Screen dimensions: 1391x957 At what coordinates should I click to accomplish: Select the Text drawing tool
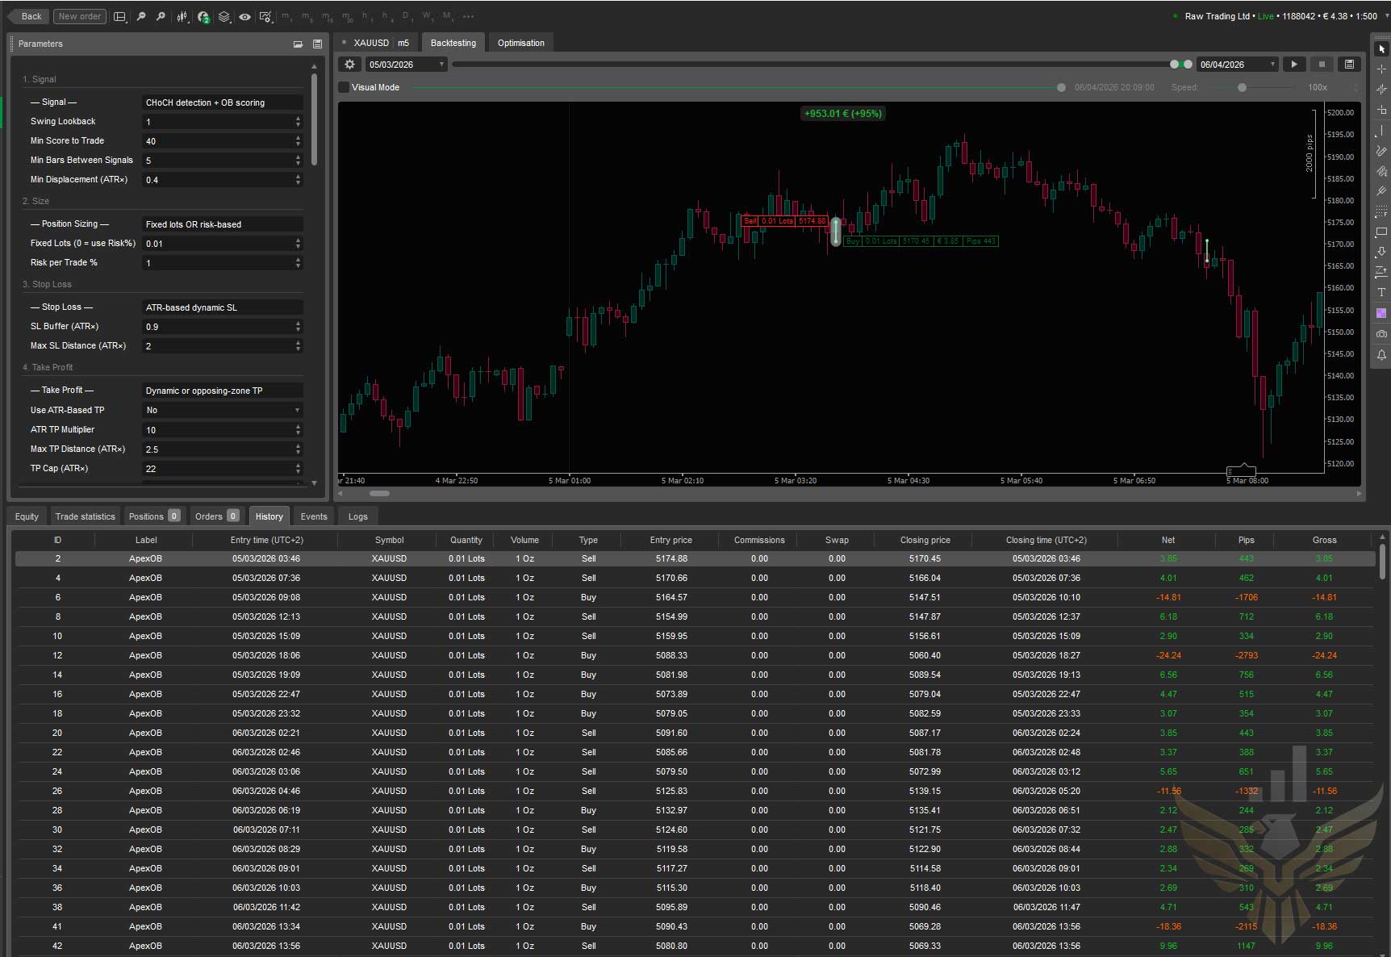[x=1381, y=292]
